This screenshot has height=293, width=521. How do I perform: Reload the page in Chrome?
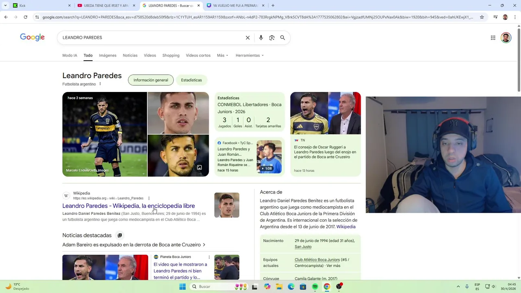[x=25, y=17]
